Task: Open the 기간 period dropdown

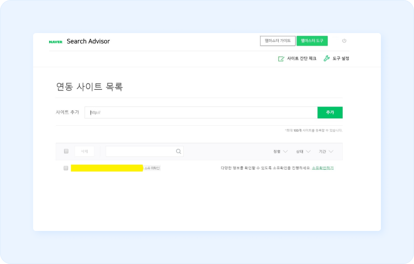Action: (326, 151)
